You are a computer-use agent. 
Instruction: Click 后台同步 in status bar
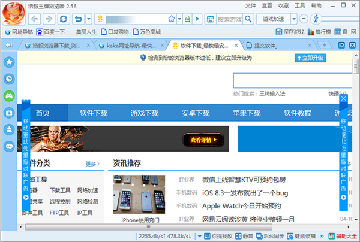[270, 236]
